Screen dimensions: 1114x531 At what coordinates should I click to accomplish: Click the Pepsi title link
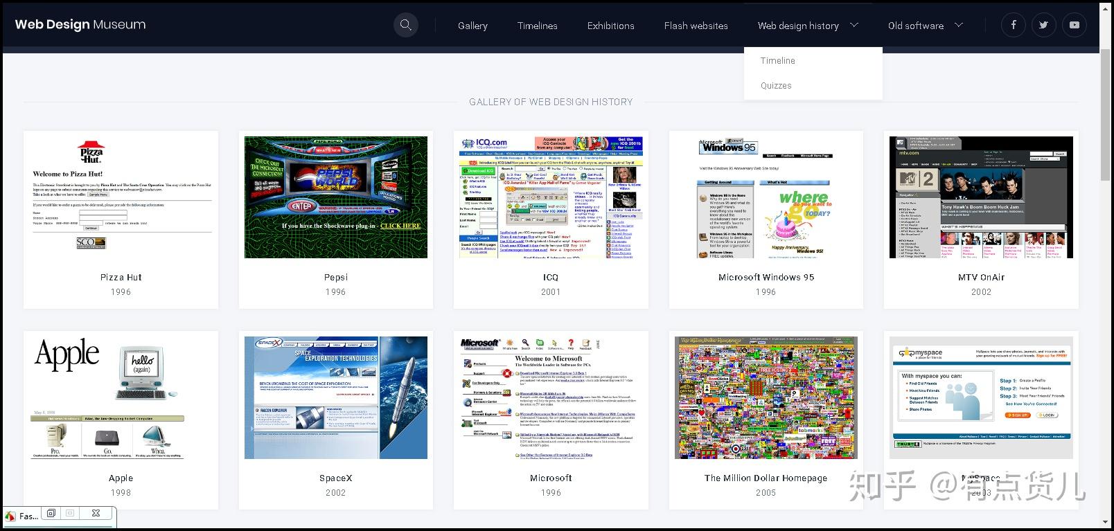336,278
